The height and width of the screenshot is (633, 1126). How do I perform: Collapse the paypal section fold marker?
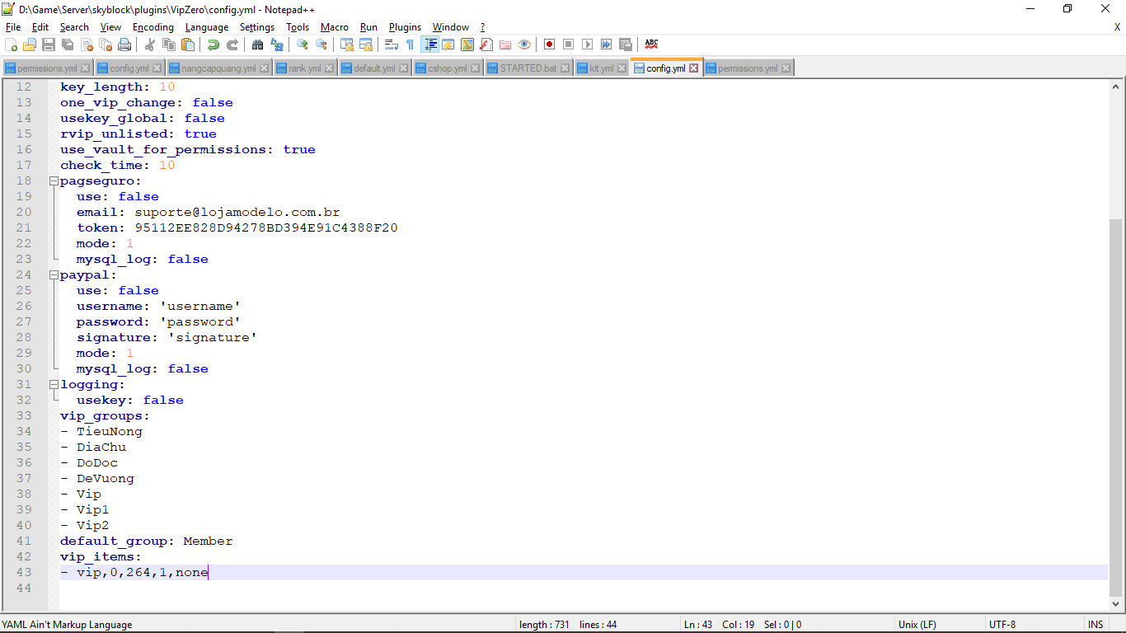tap(54, 275)
